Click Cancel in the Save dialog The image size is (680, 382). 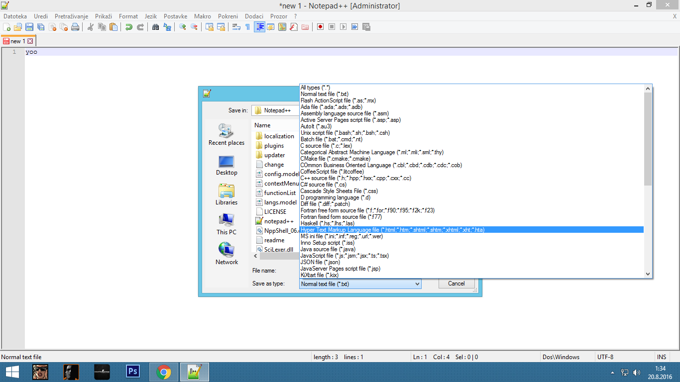click(456, 284)
